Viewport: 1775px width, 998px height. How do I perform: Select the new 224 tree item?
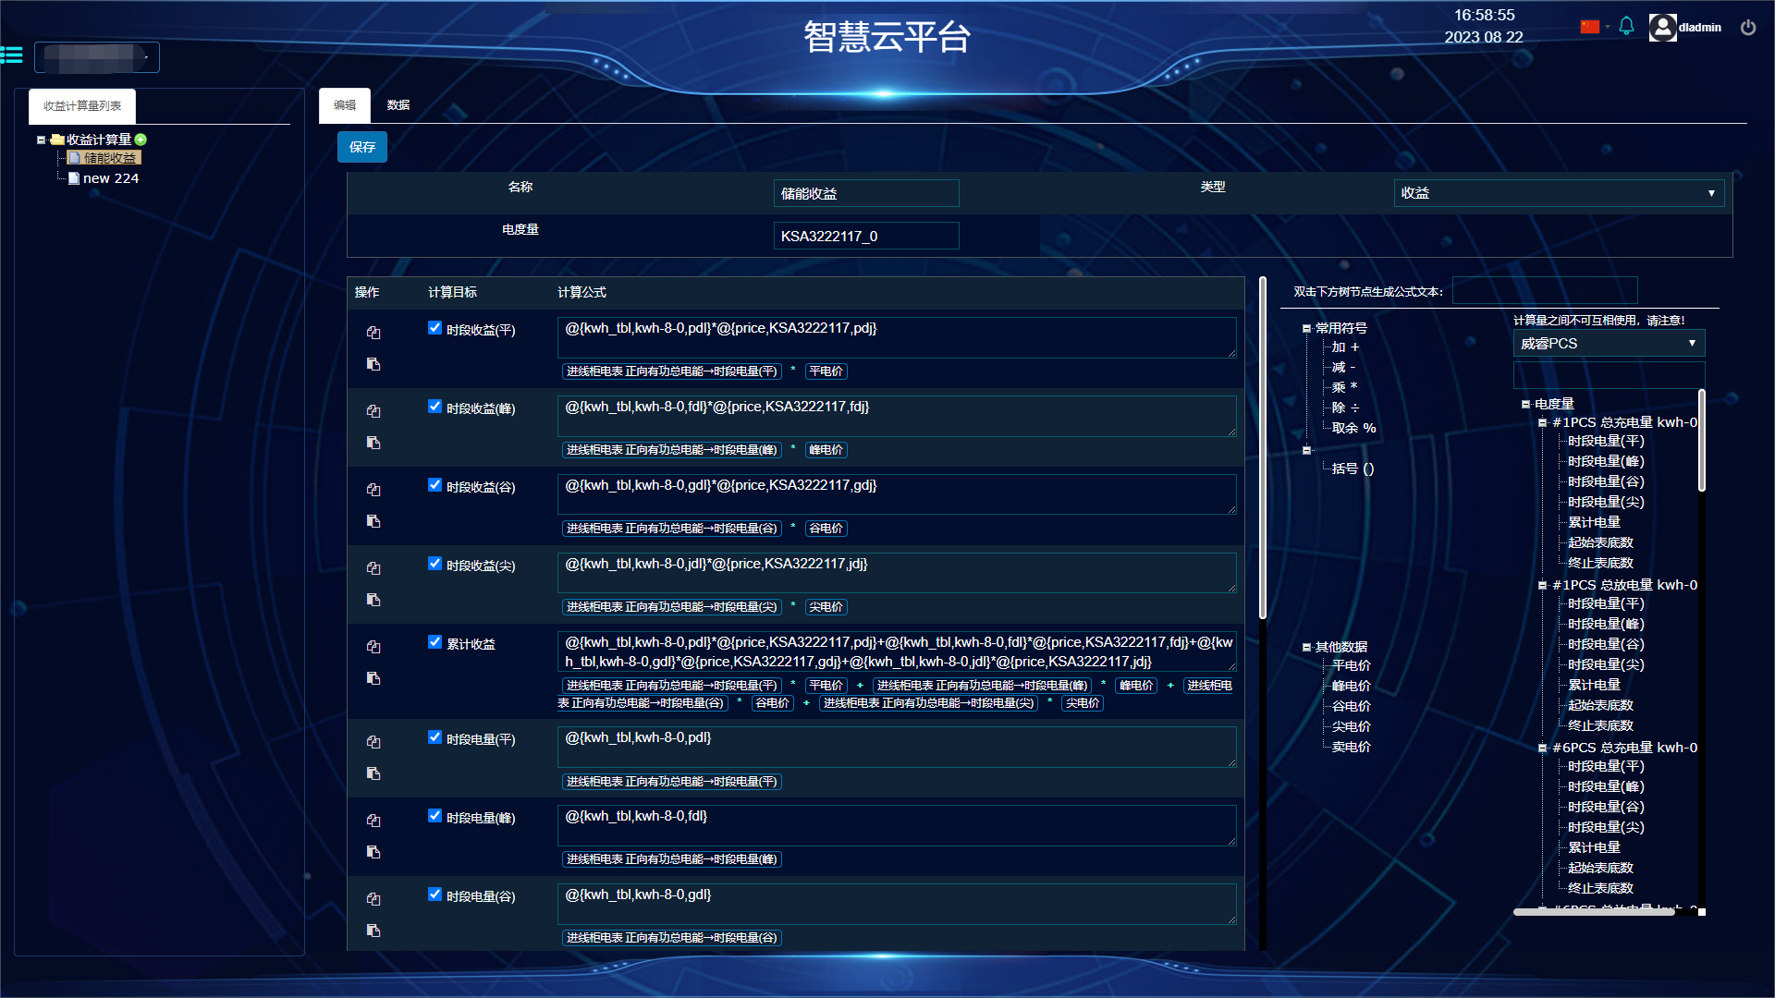pos(110,178)
